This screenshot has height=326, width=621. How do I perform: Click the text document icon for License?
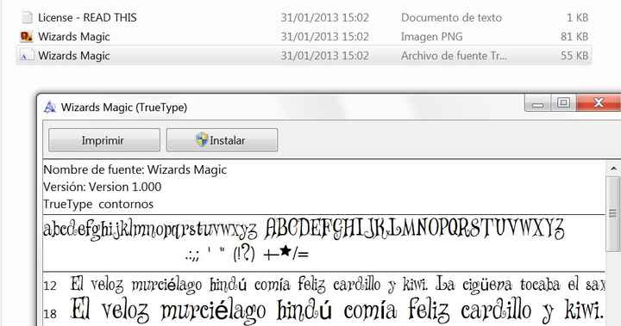tap(27, 17)
